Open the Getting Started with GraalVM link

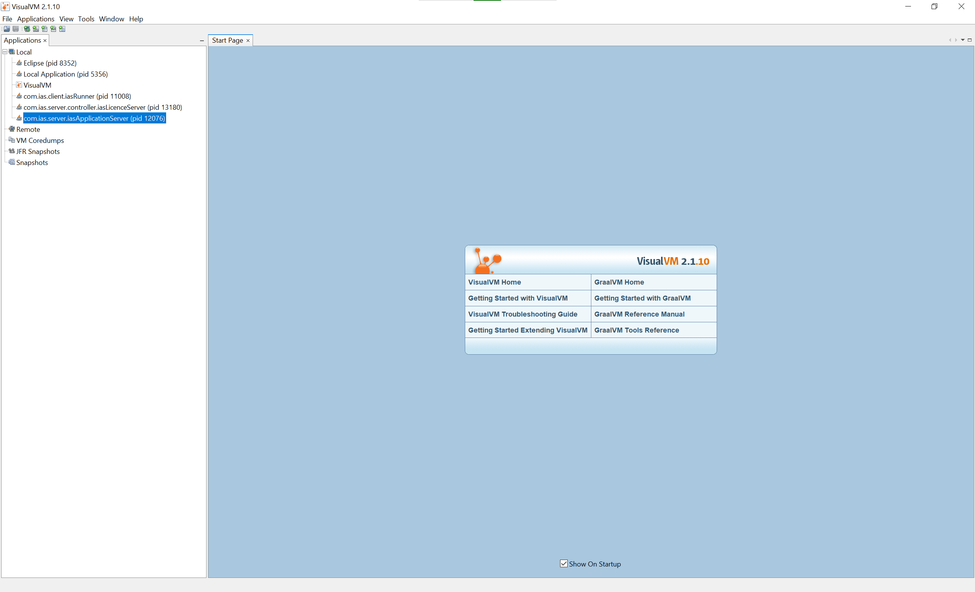tap(643, 298)
